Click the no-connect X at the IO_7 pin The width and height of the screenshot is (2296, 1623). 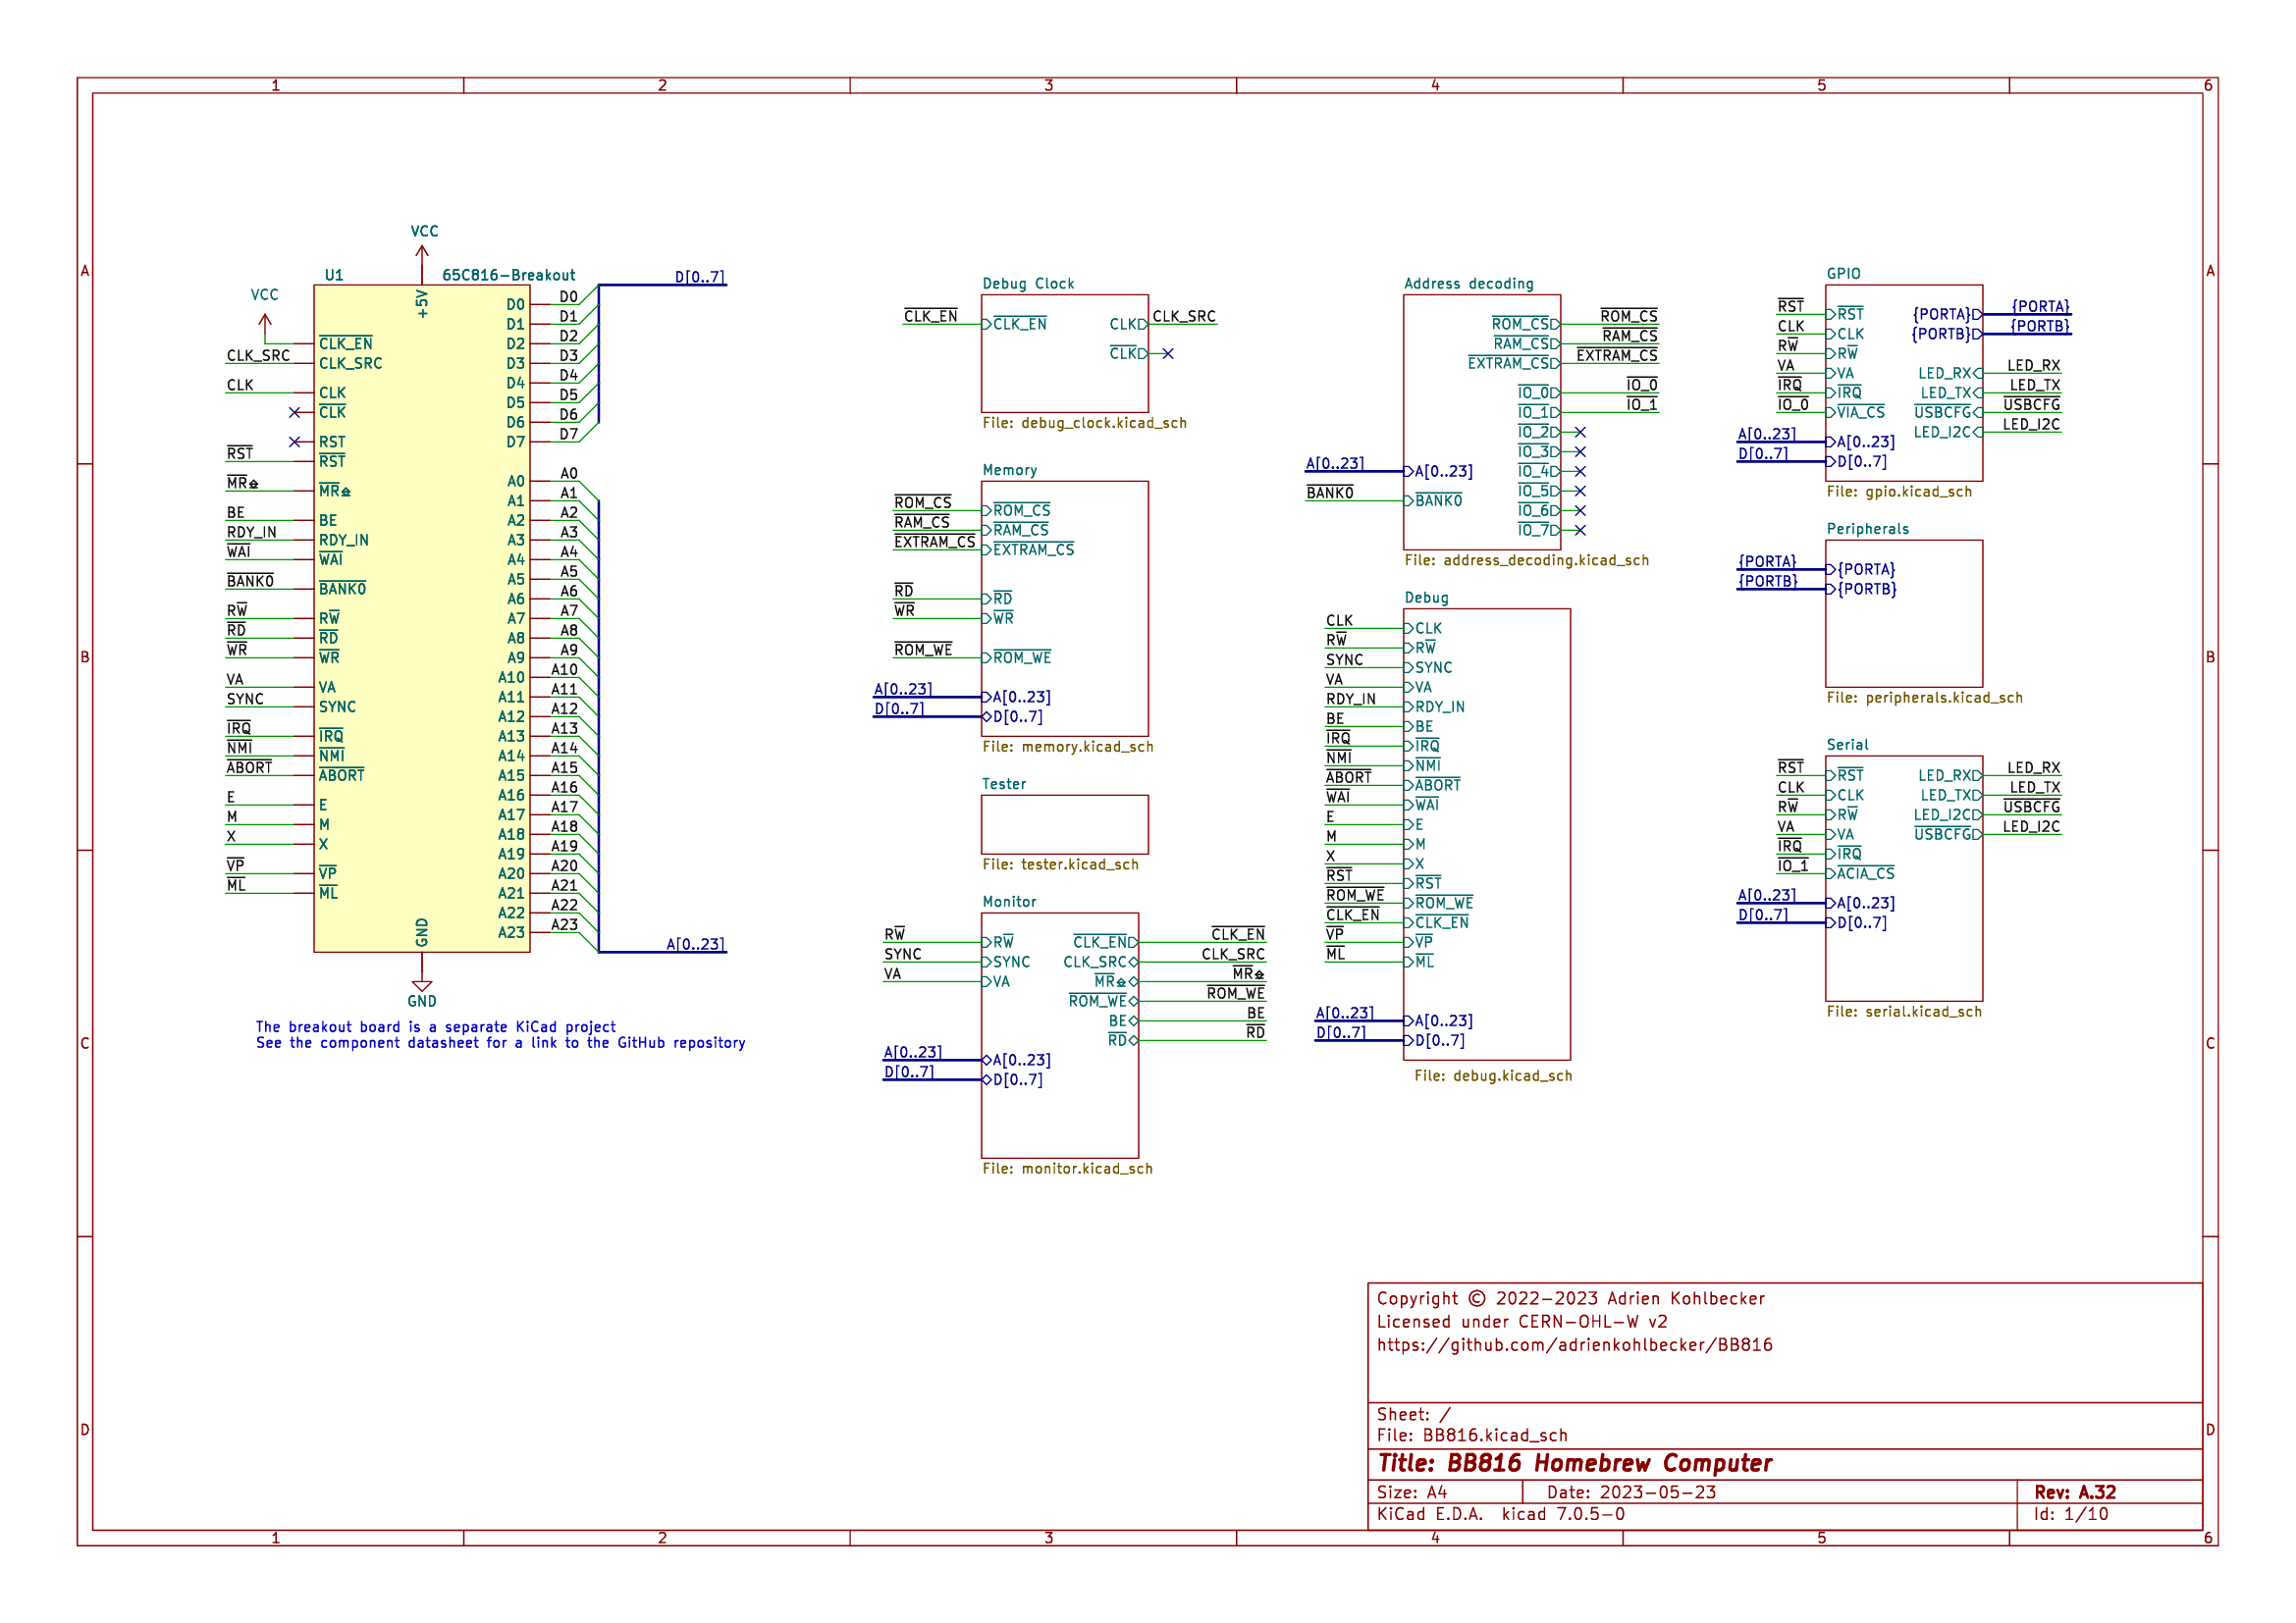pos(1580,531)
